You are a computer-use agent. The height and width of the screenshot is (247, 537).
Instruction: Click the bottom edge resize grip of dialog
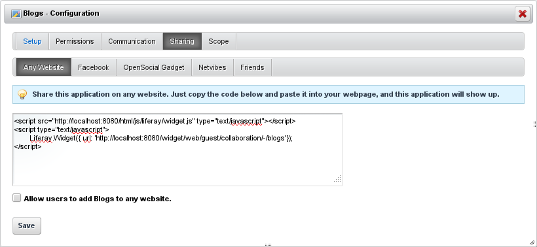coord(268,244)
